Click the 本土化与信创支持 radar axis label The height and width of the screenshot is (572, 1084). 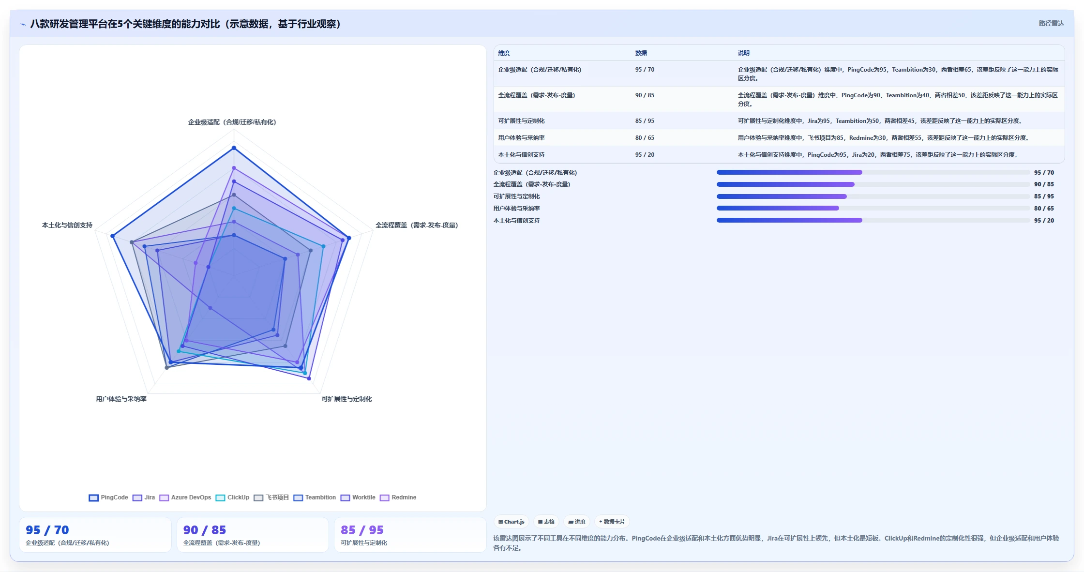point(67,225)
